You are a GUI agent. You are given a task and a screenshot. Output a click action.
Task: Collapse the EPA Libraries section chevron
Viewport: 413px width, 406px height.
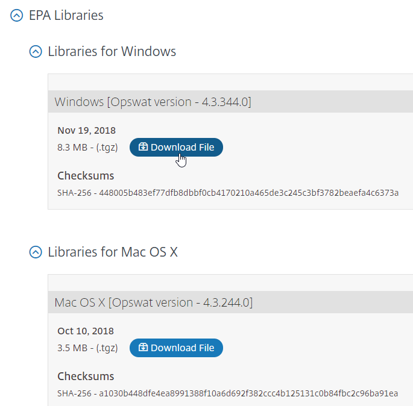pyautogui.click(x=17, y=15)
